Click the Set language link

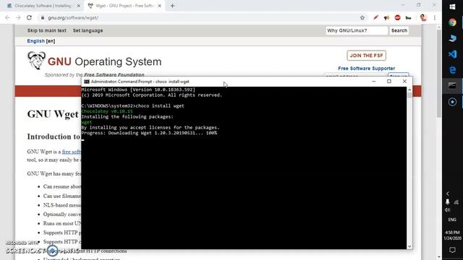coord(88,30)
